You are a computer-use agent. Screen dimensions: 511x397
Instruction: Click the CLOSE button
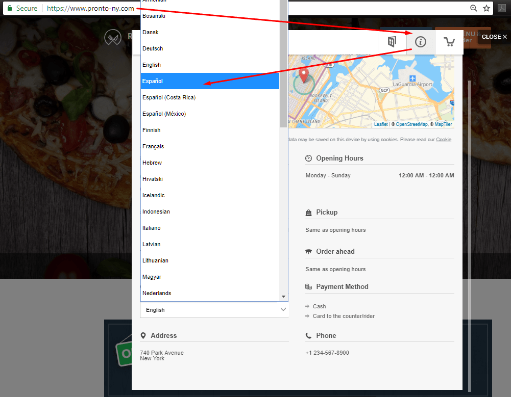coord(493,36)
